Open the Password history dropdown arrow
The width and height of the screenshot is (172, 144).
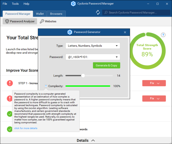tap(117, 57)
